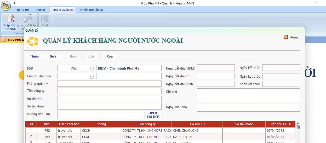Image resolution: width=326 pixels, height=143 pixels.
Task: Click the date cell 01/09/2023
Action: point(281,137)
